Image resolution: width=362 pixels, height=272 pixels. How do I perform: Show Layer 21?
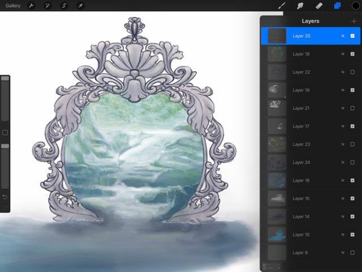352,108
